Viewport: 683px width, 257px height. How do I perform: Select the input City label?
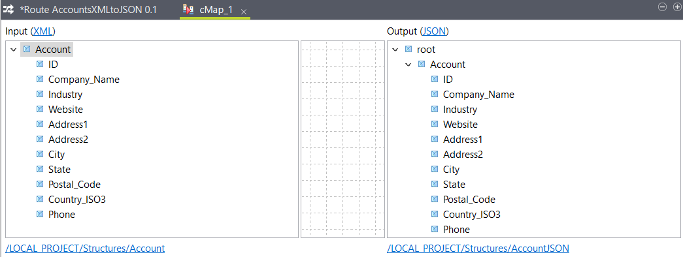click(x=57, y=155)
